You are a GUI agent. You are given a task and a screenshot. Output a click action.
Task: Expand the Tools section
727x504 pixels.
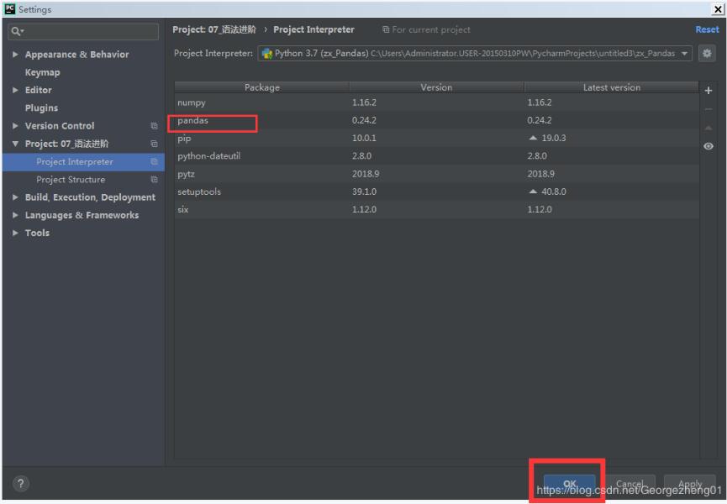[15, 233]
